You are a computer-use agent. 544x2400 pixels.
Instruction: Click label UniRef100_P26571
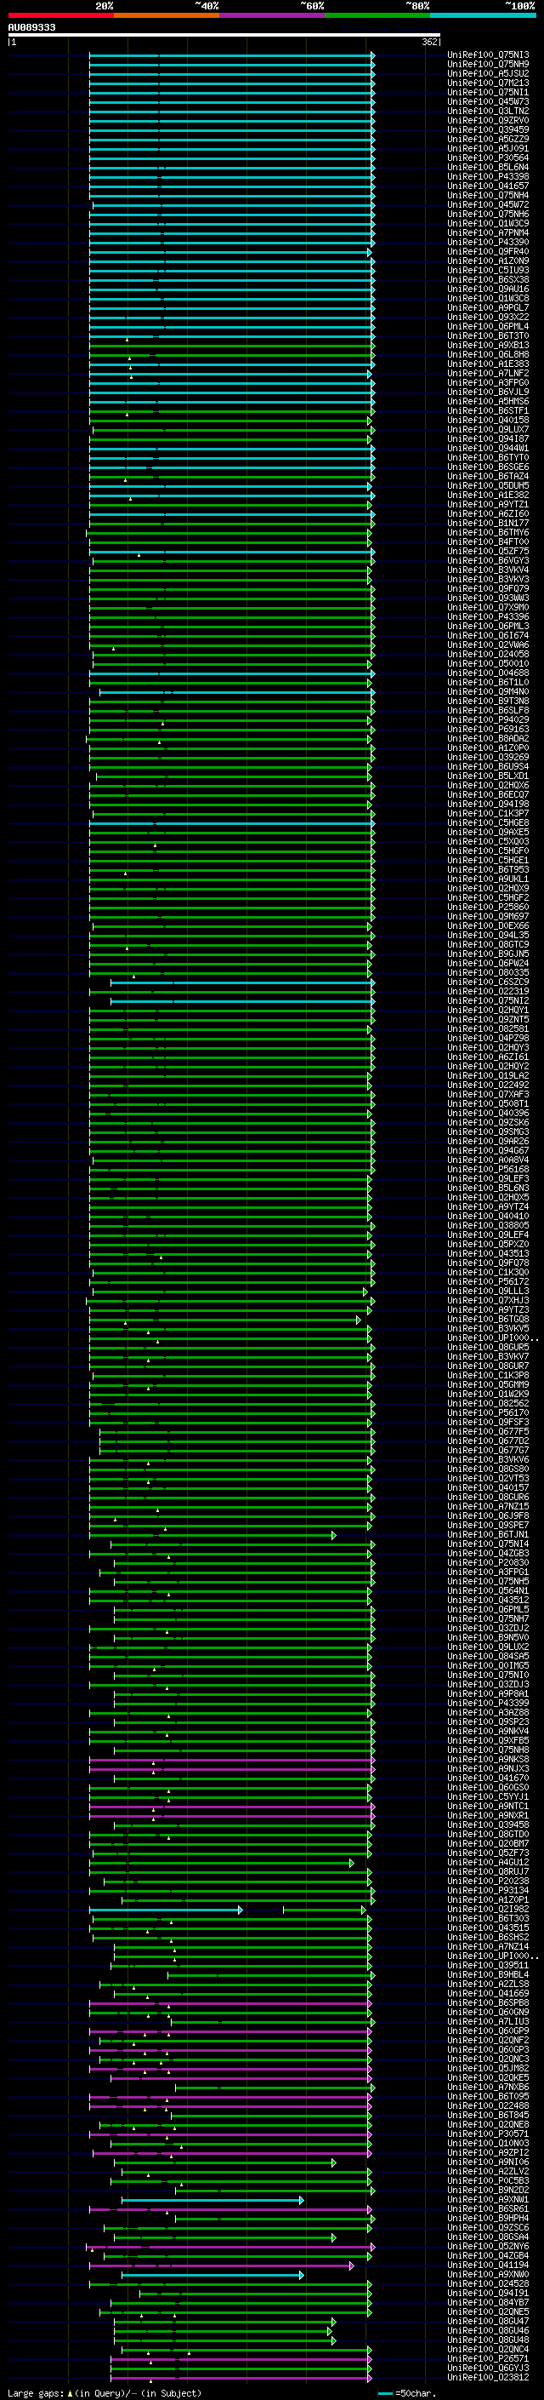[488, 2358]
